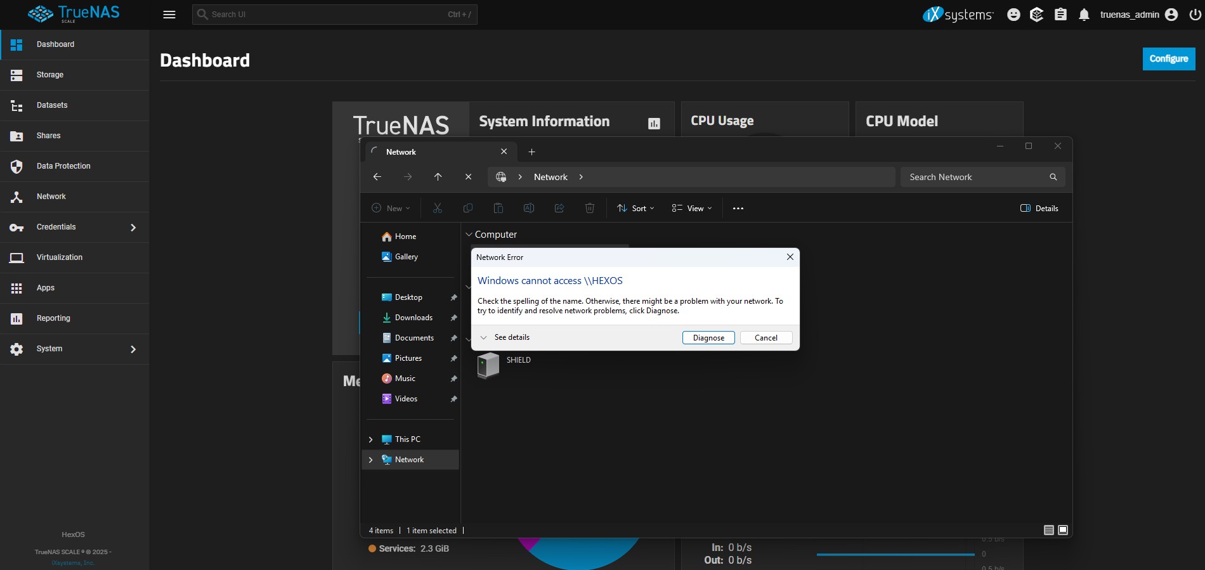This screenshot has height=570, width=1205.
Task: Open Dashboard in TrueNAS sidebar
Action: coord(74,44)
